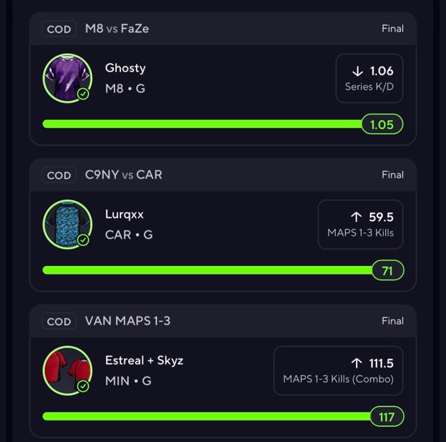Image resolution: width=446 pixels, height=442 pixels.
Task: Tap the up arrow beside 59.5
Action: 356,217
